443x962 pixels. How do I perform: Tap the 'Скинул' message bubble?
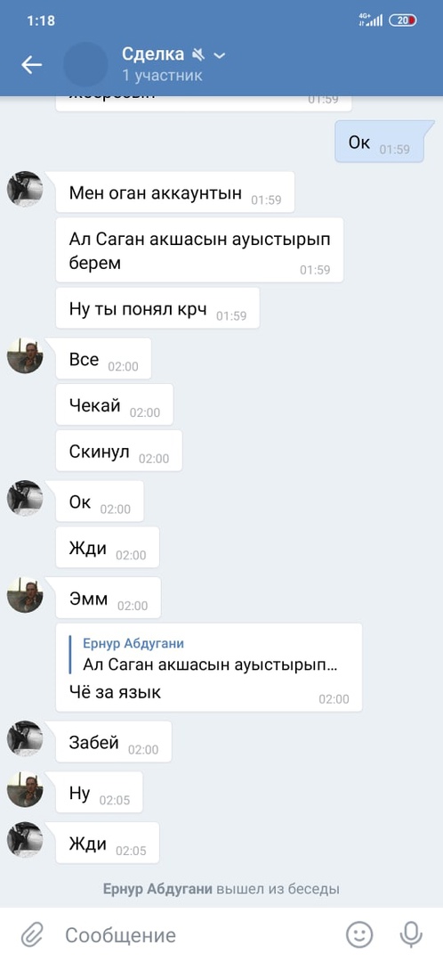[x=119, y=451]
